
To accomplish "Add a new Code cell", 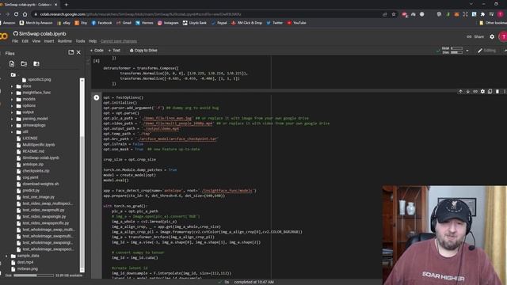I will (x=97, y=51).
